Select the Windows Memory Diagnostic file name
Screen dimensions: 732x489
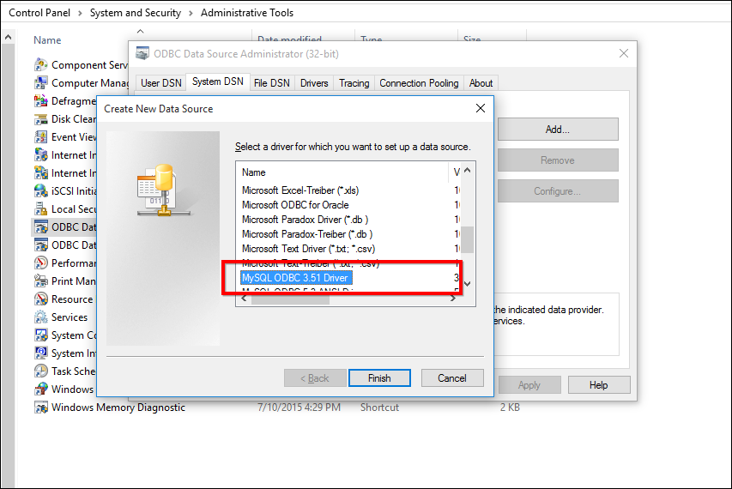(x=118, y=407)
